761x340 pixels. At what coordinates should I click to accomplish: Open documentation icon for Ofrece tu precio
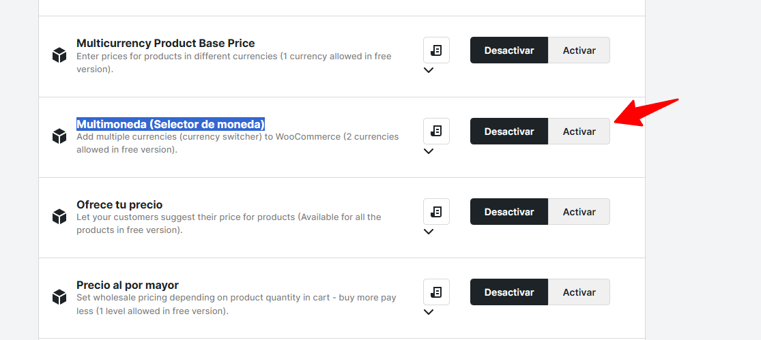pos(436,211)
